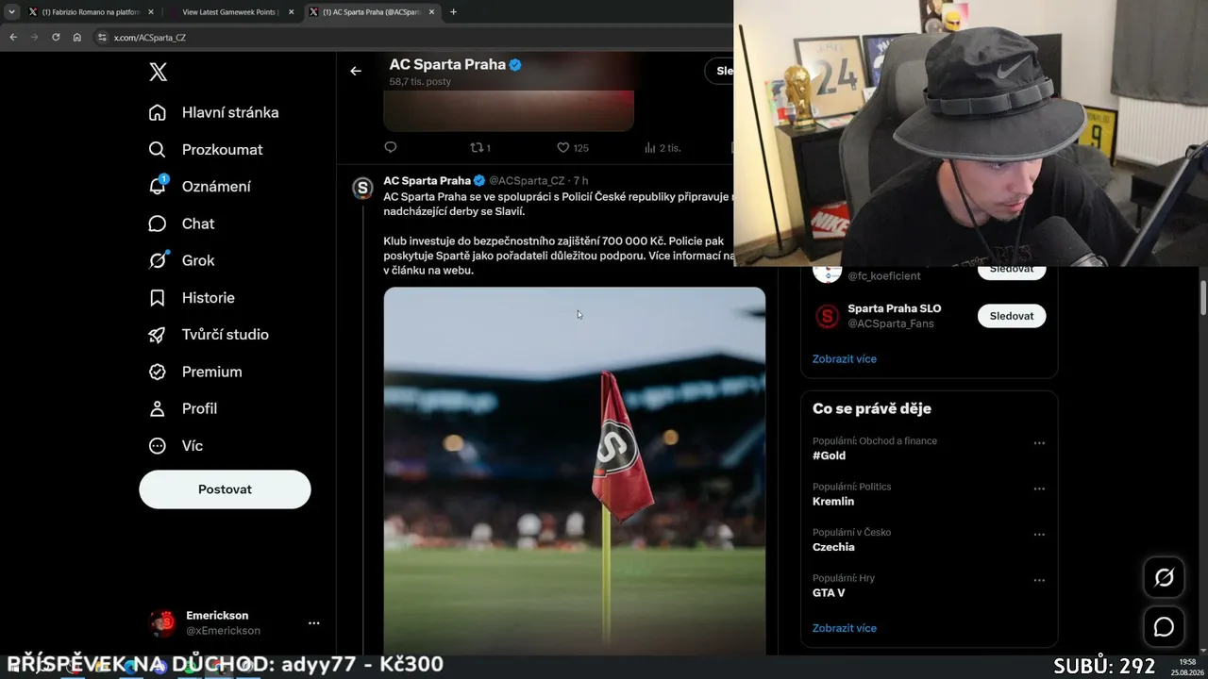The image size is (1208, 679).
Task: Open tab search dropdown arrow
Action: pos(11,12)
